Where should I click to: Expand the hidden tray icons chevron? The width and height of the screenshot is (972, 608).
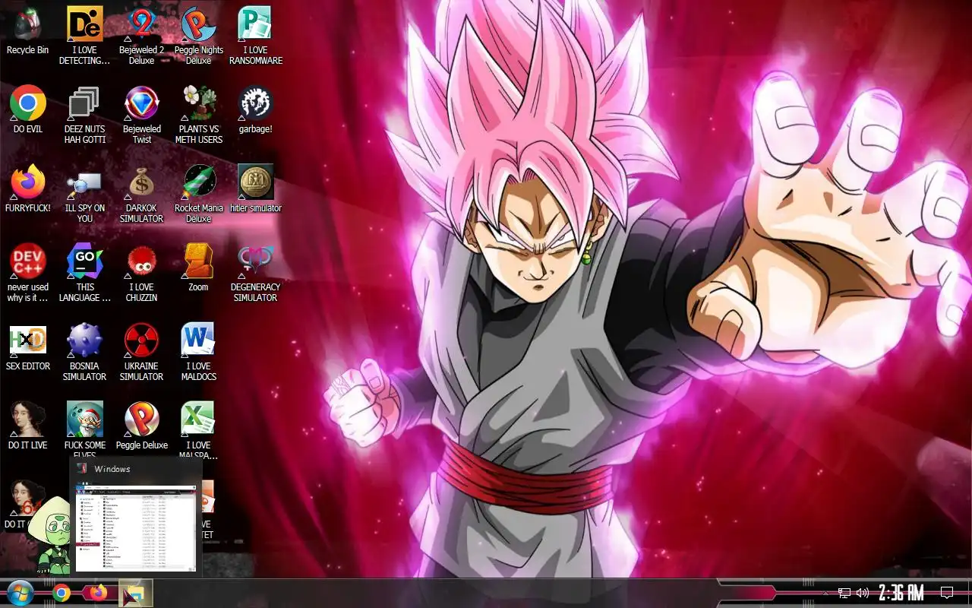pyautogui.click(x=826, y=593)
